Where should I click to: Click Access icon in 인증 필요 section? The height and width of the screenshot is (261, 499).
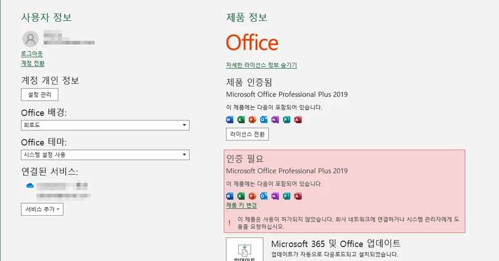[x=298, y=196]
